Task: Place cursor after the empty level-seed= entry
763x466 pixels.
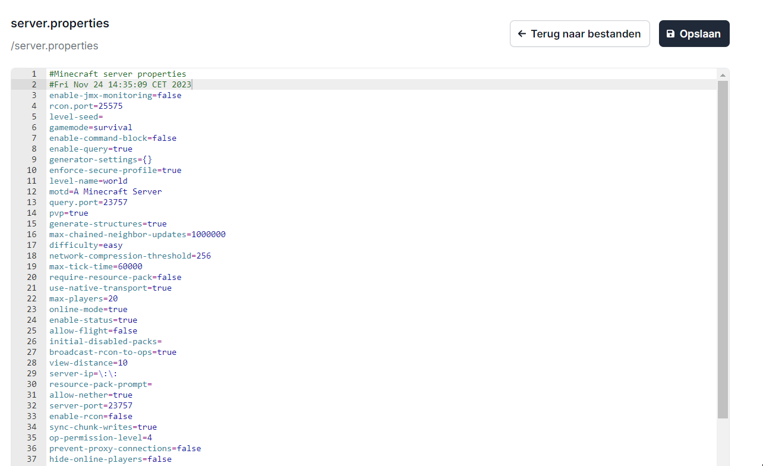Action: point(103,116)
